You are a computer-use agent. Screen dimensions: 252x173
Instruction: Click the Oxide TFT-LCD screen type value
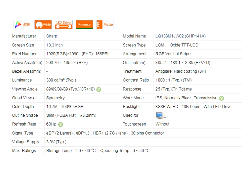coord(184,45)
